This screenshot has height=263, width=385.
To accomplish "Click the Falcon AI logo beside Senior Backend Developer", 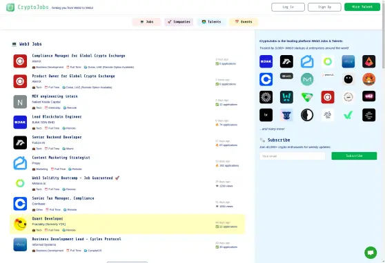I will pos(20,143).
